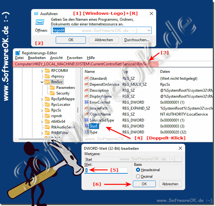Click the RpcEptMapper folder icon
The width and height of the screenshot is (215, 206).
47,99
